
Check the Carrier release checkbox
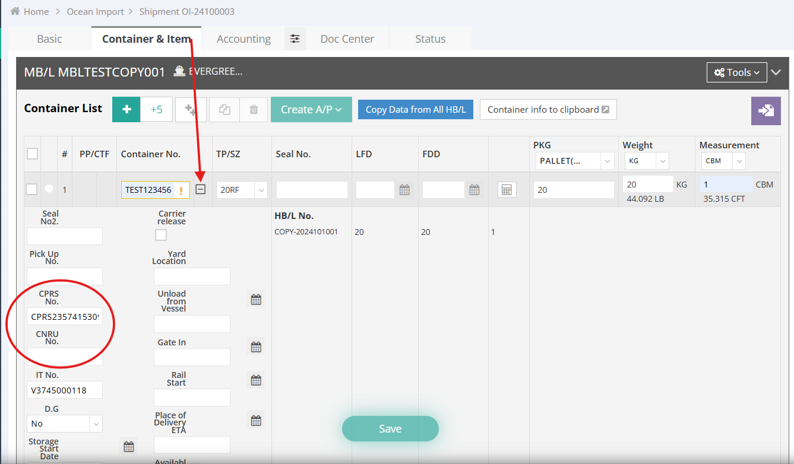[x=161, y=235]
